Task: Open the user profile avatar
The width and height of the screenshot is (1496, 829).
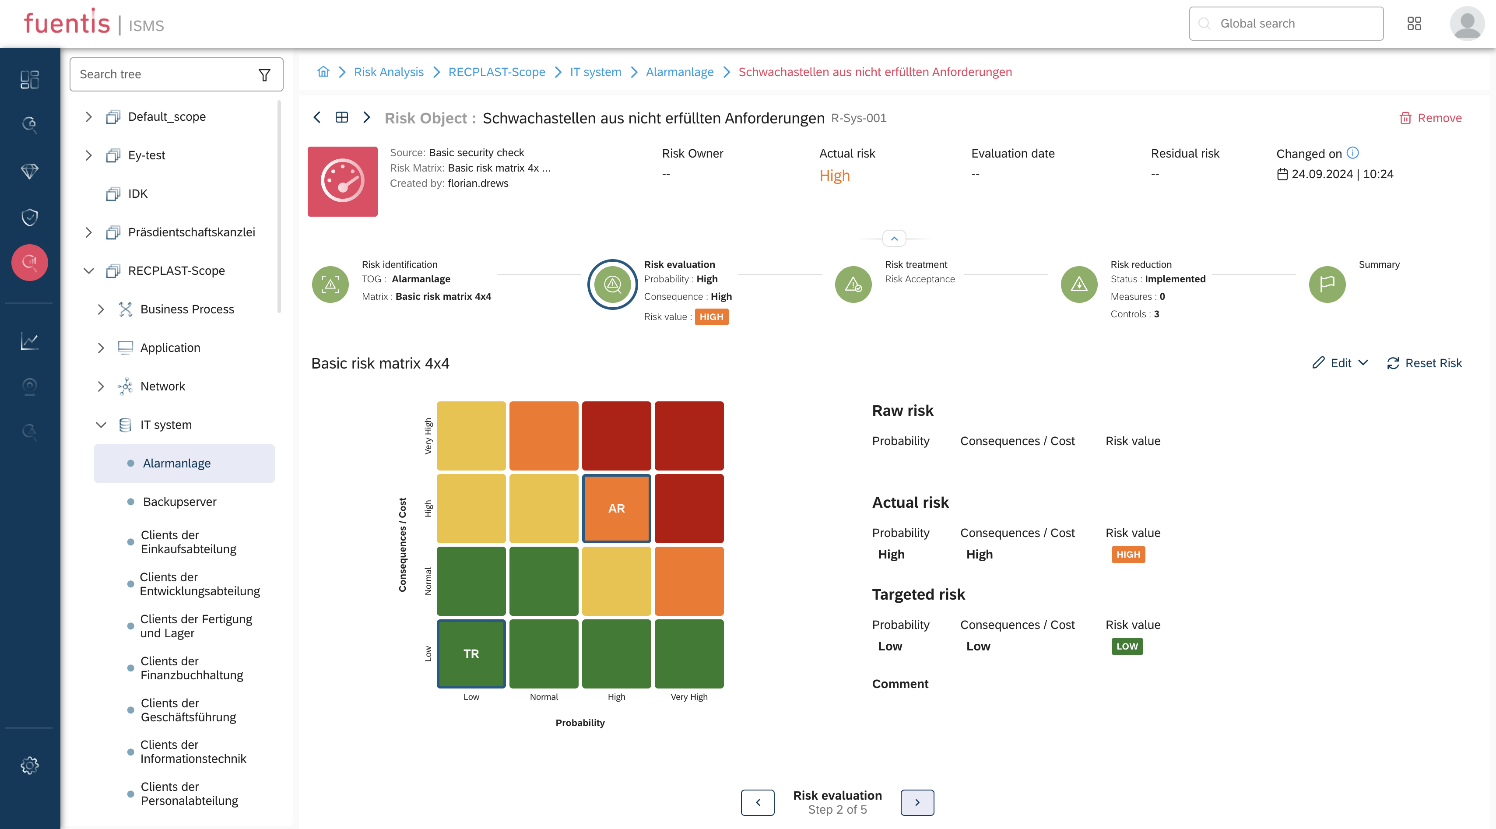Action: tap(1466, 24)
